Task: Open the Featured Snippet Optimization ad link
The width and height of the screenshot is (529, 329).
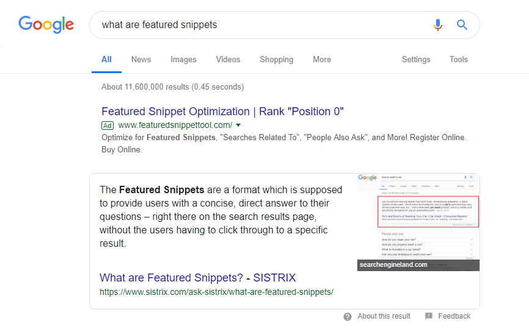Action: [x=222, y=111]
